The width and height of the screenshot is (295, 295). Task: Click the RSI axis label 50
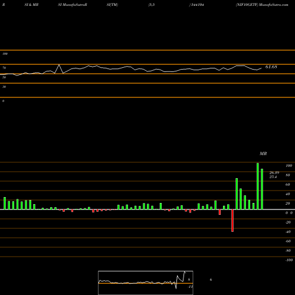click(x=4, y=77)
